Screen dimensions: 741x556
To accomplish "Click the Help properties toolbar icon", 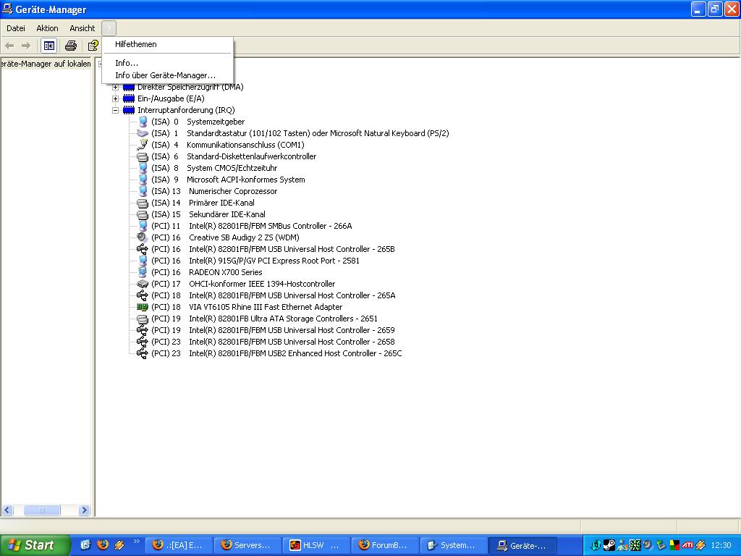I will (93, 46).
